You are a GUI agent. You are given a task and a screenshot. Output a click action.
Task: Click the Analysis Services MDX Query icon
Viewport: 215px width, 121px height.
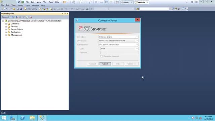coord(43,9)
